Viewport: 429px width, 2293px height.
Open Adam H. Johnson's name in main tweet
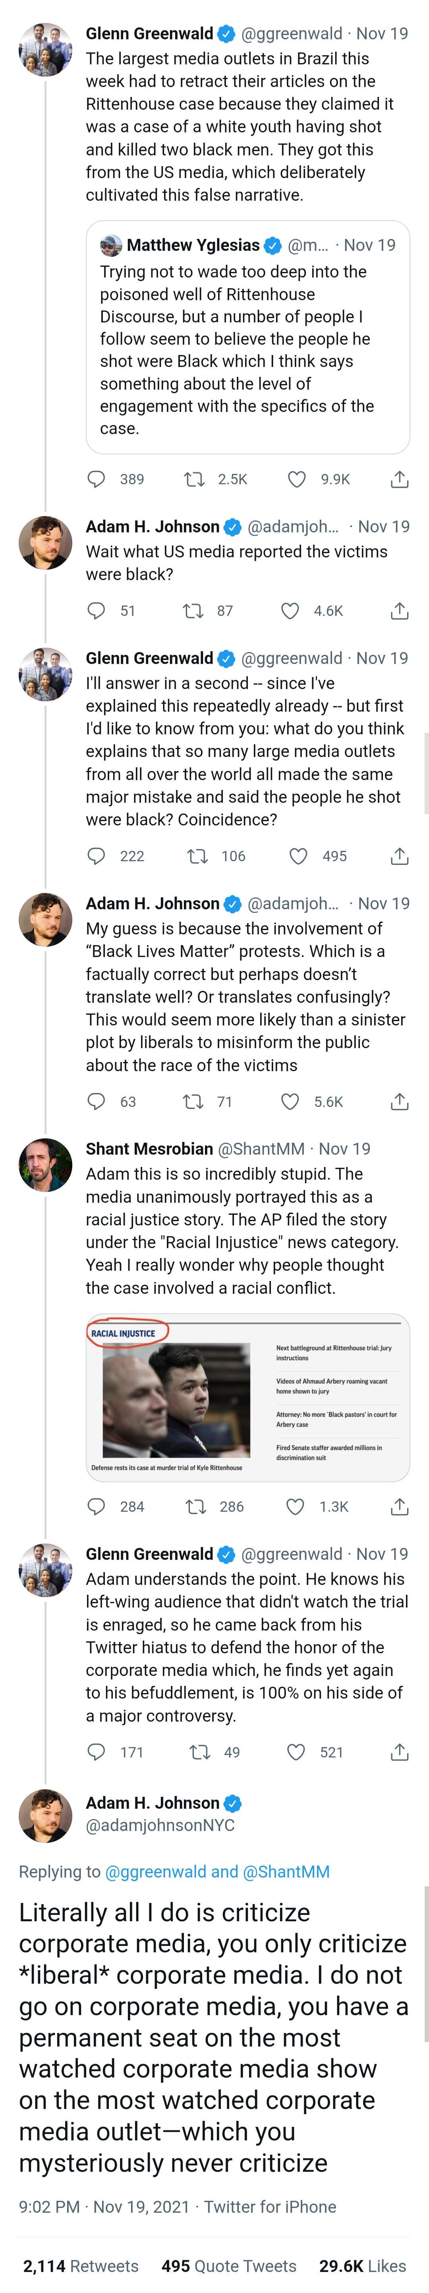152,1802
